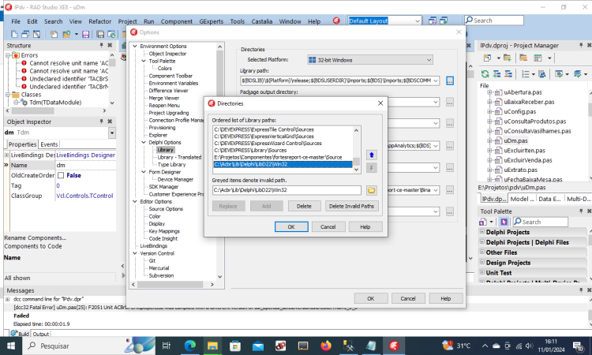Click the greyed move-down arrow in Directories

point(371,168)
